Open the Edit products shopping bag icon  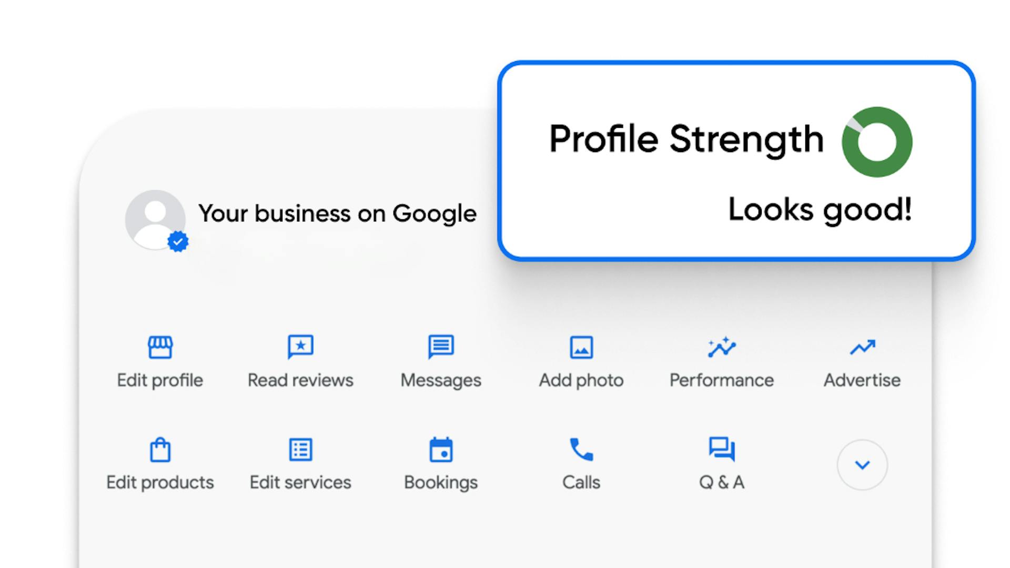click(x=160, y=450)
